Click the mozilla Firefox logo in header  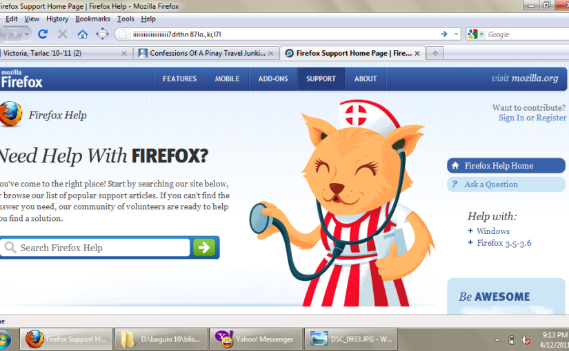pyautogui.click(x=21, y=79)
